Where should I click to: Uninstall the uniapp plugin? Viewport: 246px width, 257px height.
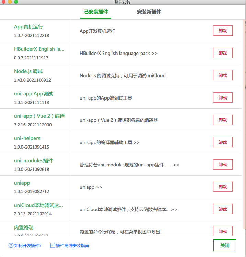click(x=223, y=187)
